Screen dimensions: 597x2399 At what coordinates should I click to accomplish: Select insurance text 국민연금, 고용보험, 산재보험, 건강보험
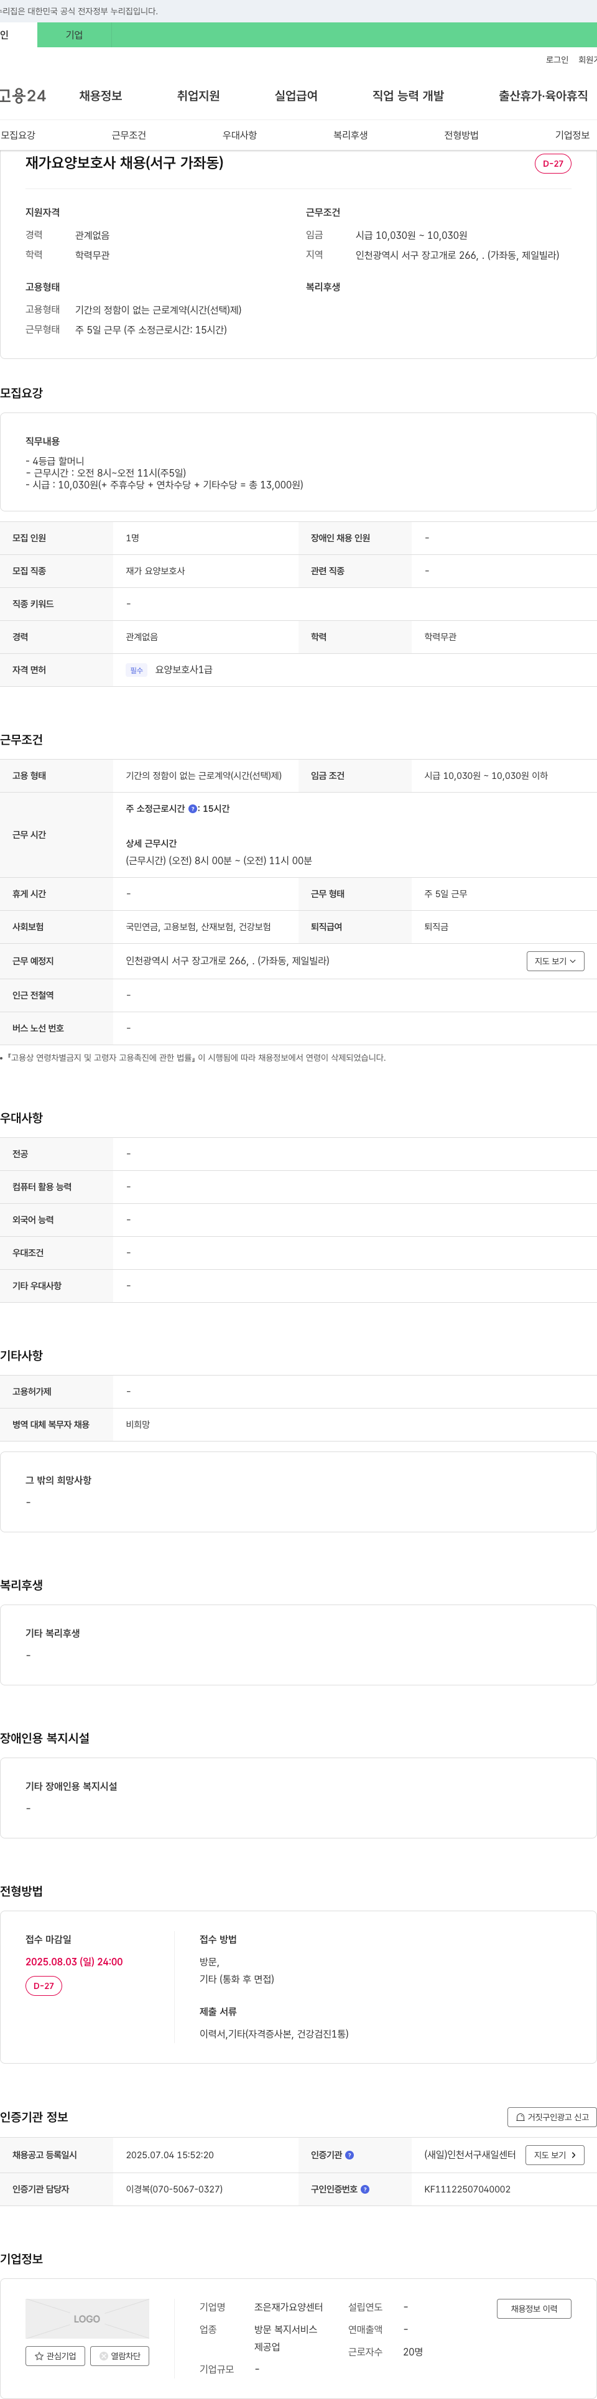pos(198,926)
